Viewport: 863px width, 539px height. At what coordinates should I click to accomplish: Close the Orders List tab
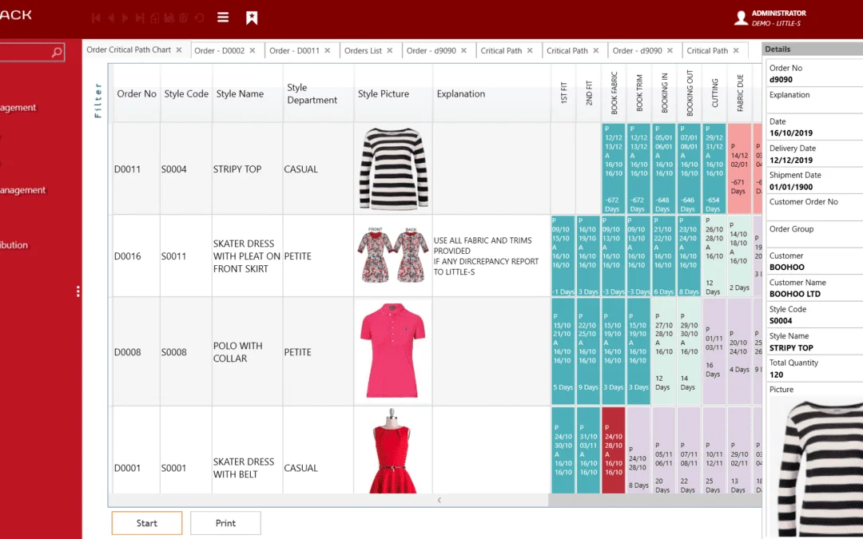pos(390,50)
